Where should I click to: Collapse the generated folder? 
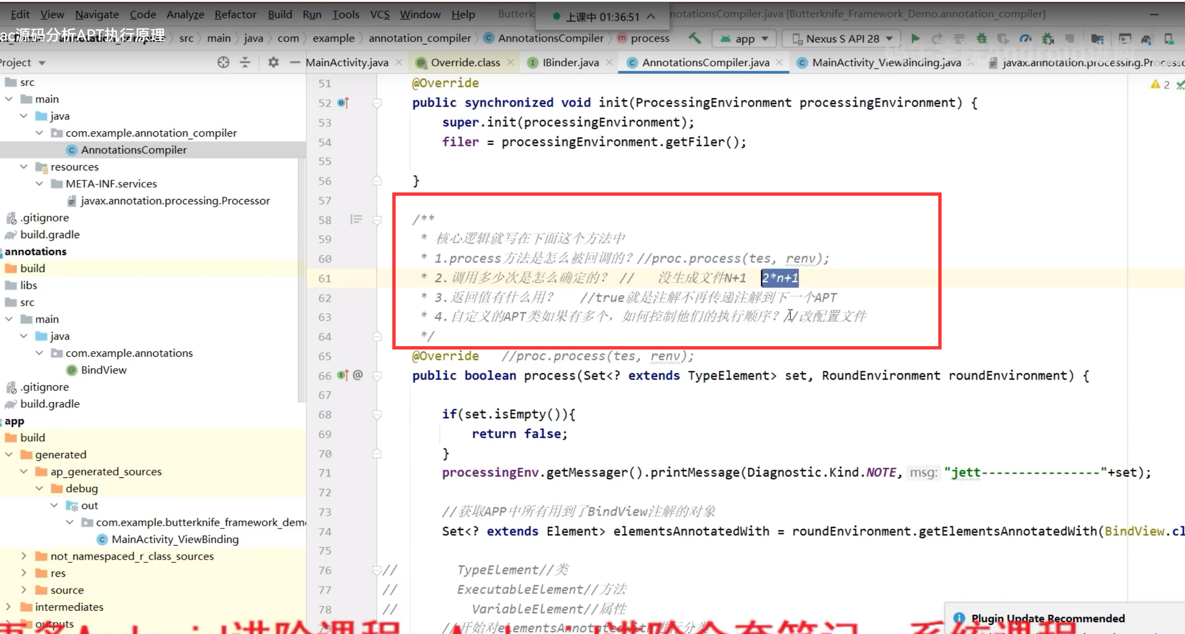coord(9,454)
